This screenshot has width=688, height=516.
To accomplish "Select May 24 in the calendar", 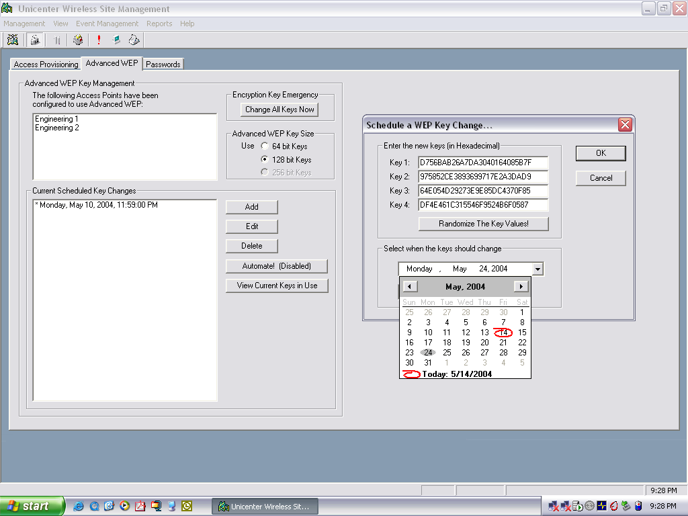I will (x=428, y=352).
